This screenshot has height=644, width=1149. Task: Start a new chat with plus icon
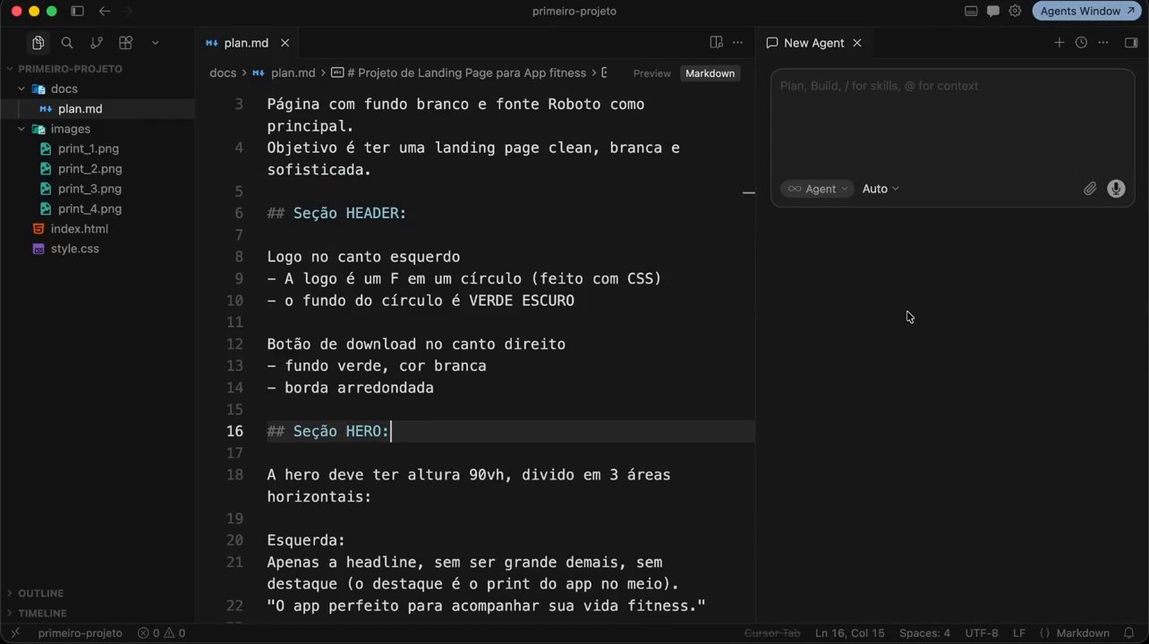(1060, 43)
